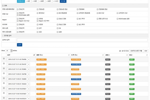This screenshot has height=100, width=150.
Task: Check the Report 시간 복귀 checkbox
Action: pos(37,21)
